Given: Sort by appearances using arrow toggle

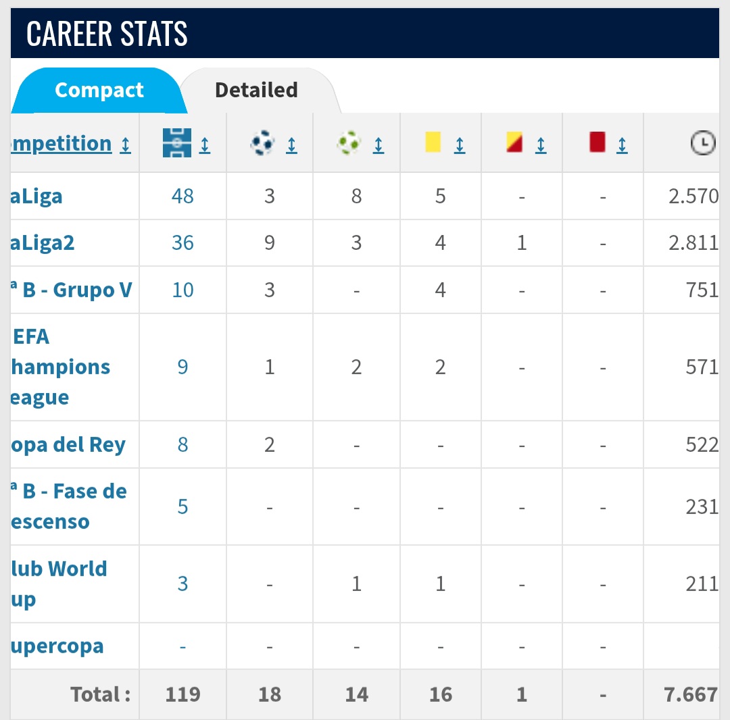Looking at the screenshot, I should point(205,145).
